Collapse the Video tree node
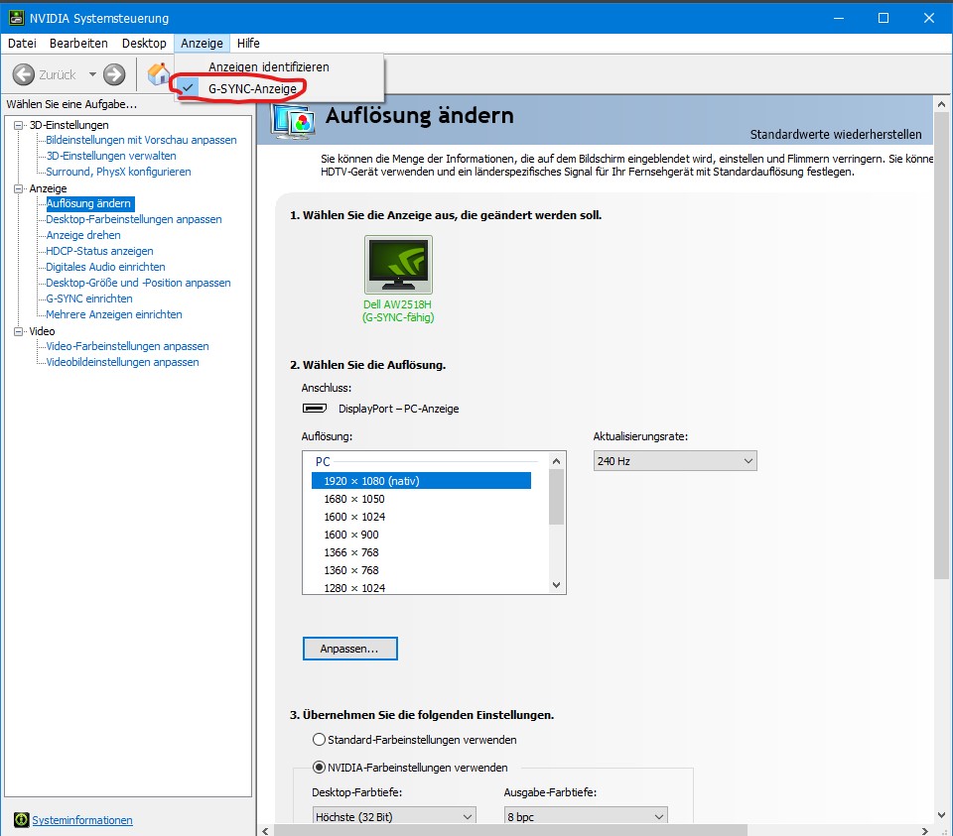 pos(18,331)
